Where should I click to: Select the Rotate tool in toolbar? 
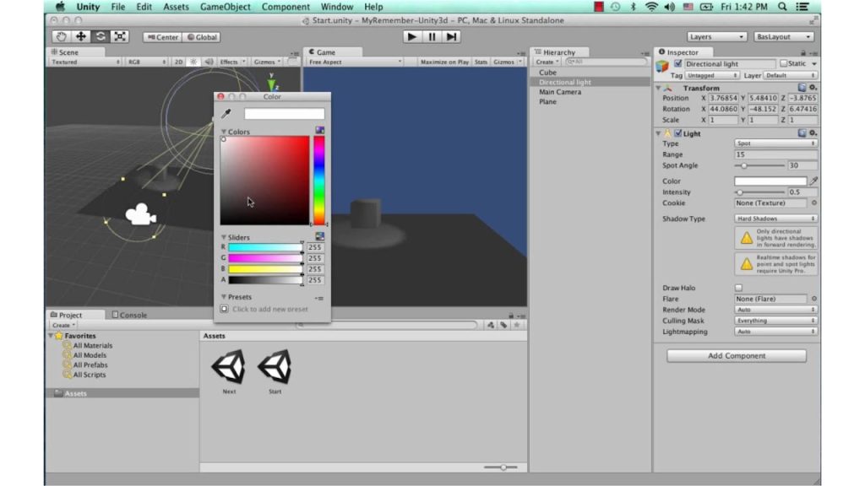pyautogui.click(x=101, y=36)
